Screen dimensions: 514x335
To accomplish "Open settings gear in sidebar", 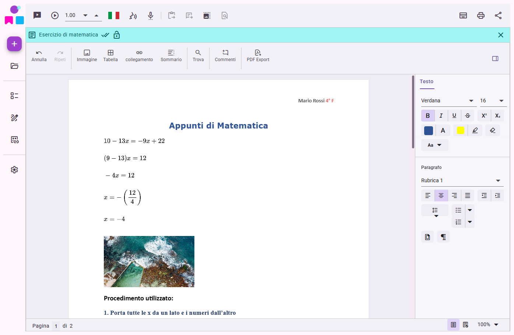I will [14, 170].
